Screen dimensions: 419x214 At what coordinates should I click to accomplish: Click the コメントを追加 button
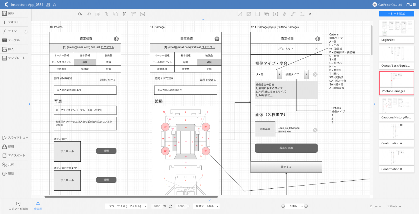click(x=18, y=206)
